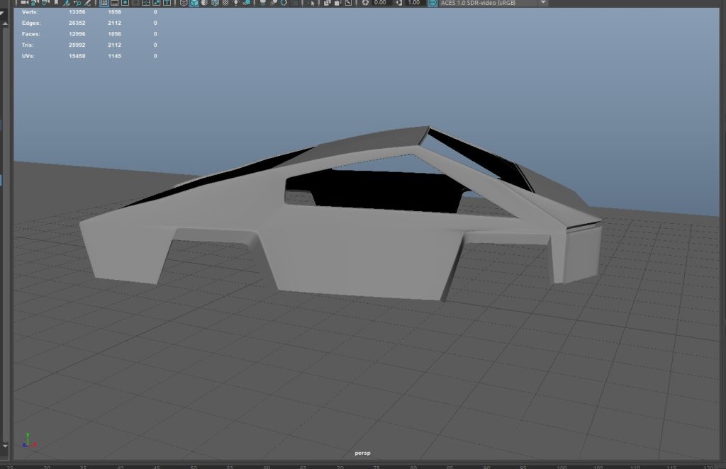
Task: Click the Verts count 13356
Action: [77, 11]
